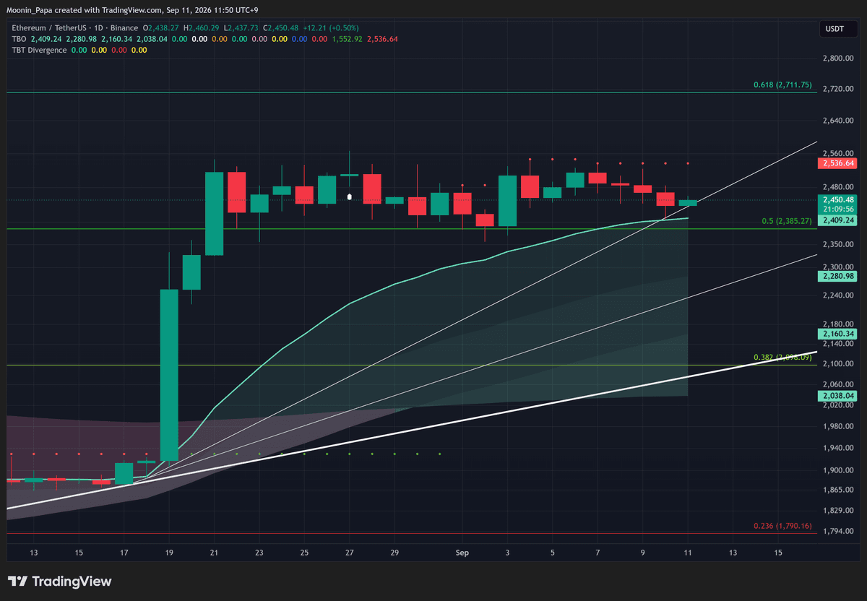
Task: Select the current price tag 2,450.48
Action: tap(837, 199)
